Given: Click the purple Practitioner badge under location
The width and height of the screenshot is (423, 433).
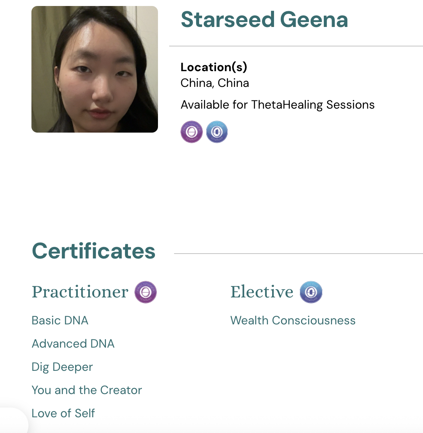Looking at the screenshot, I should click(x=192, y=132).
